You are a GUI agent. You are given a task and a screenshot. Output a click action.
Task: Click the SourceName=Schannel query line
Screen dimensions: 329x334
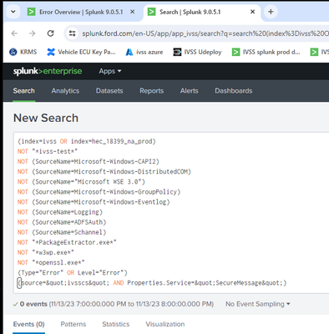[62, 232]
